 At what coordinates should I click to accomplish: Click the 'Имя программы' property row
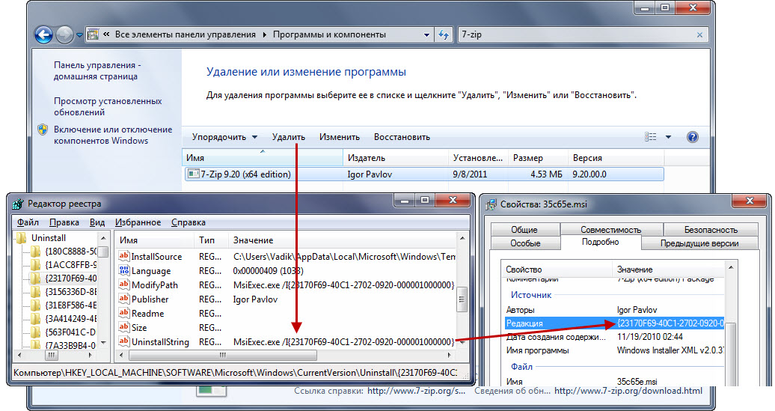(x=614, y=350)
